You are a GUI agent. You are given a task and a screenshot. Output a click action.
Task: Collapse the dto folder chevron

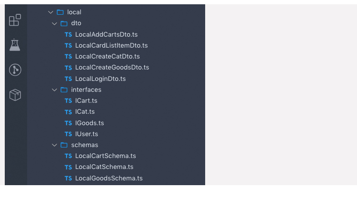pos(54,23)
